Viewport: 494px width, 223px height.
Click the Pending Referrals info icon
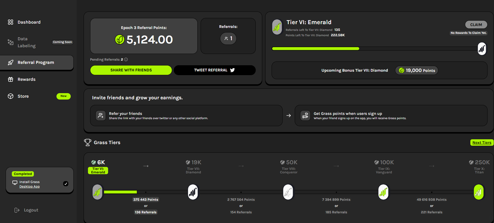pos(126,60)
